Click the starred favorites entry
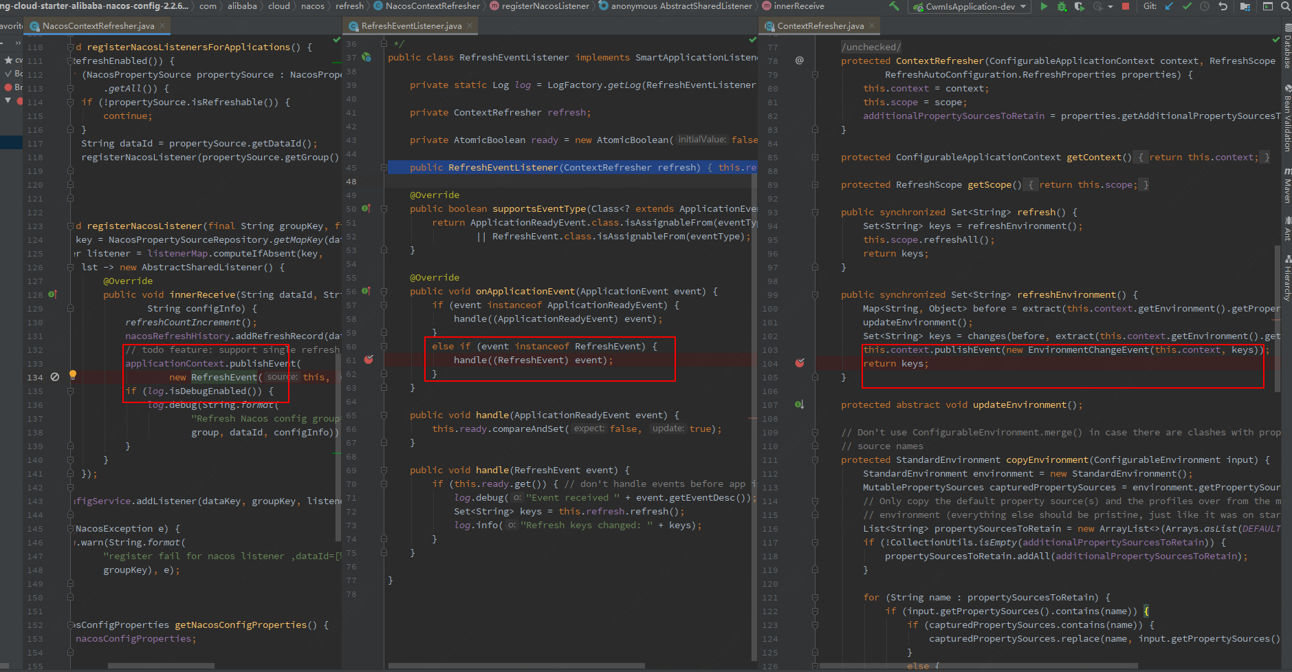 [x=13, y=60]
